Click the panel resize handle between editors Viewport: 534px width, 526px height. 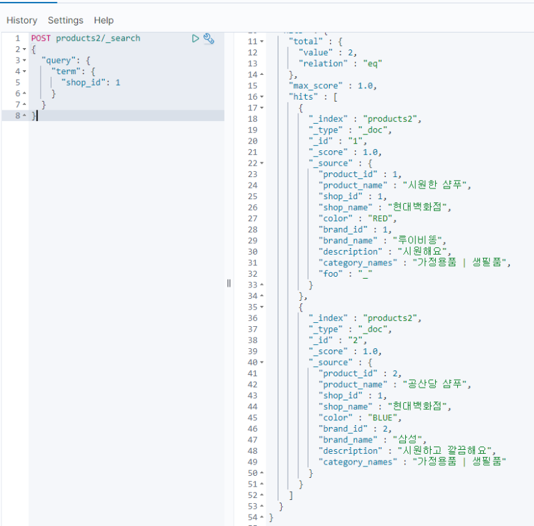[x=229, y=283]
